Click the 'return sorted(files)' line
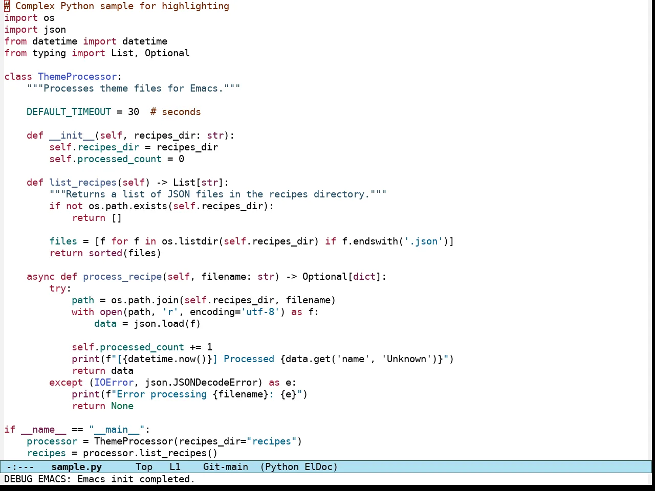Viewport: 655px width, 491px height. (x=105, y=253)
